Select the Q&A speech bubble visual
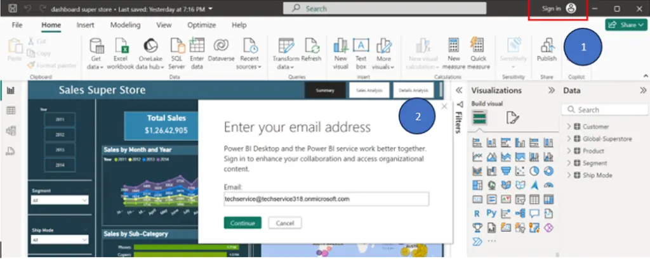Screen dimensions: 650x259 [x=534, y=213]
